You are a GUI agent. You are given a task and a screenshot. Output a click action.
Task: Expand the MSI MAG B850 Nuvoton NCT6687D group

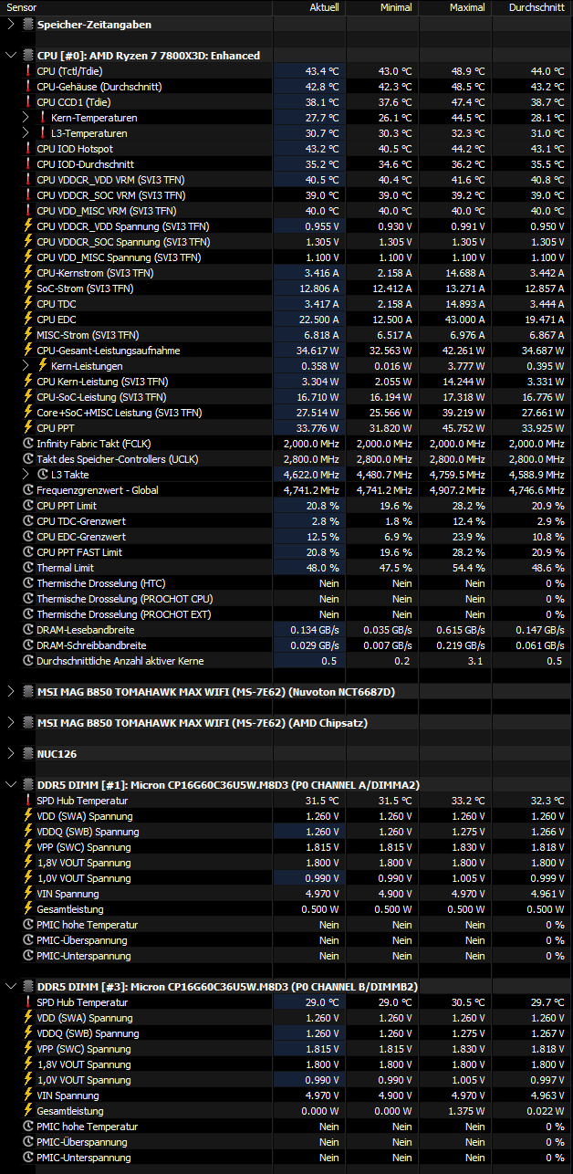pos(10,692)
